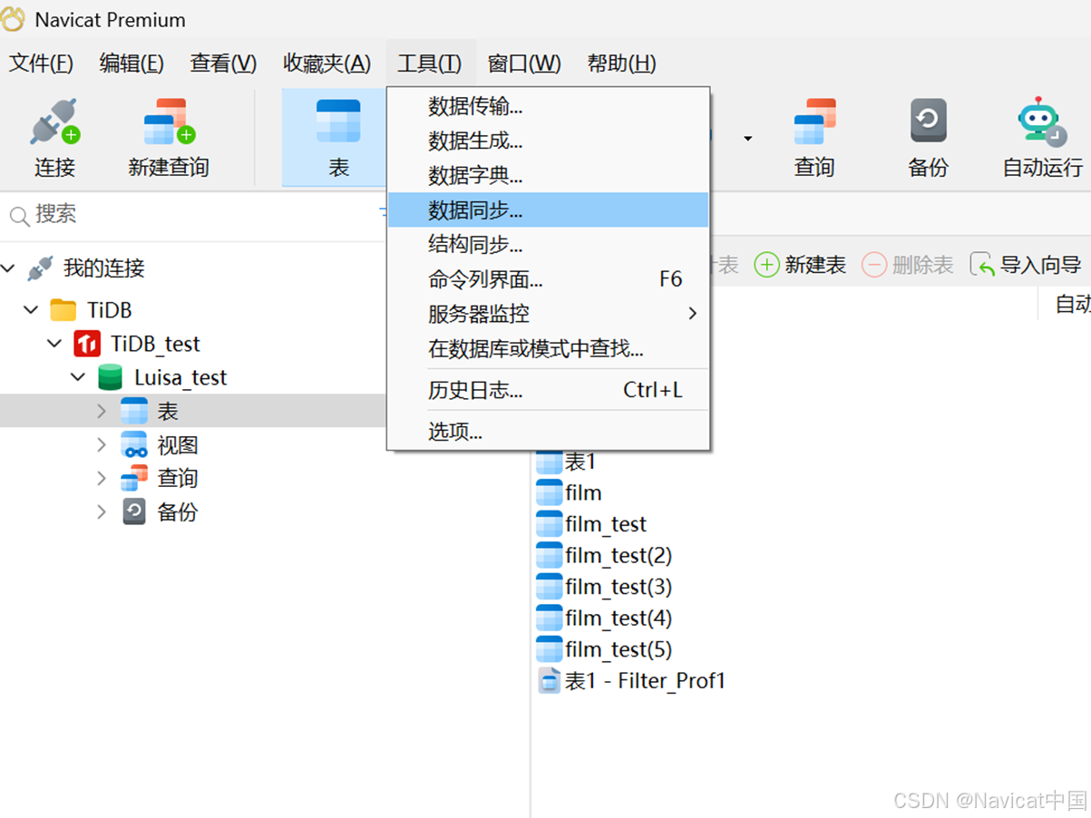Click the 删除表 button
1091x818 pixels.
click(x=908, y=265)
